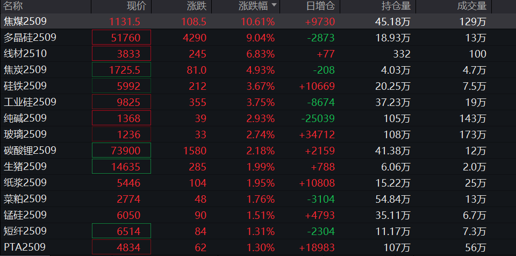Viewport: 516px width, 256px height.
Task: Open the 硅铁2509 contract name
Action: tap(25, 86)
